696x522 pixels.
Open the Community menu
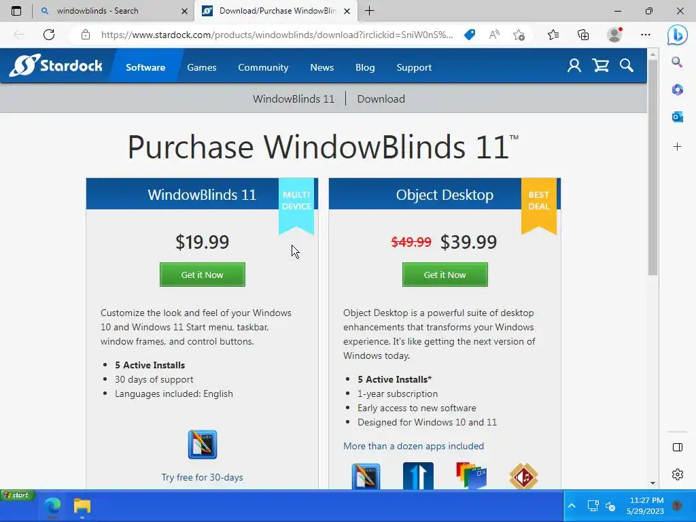click(263, 67)
